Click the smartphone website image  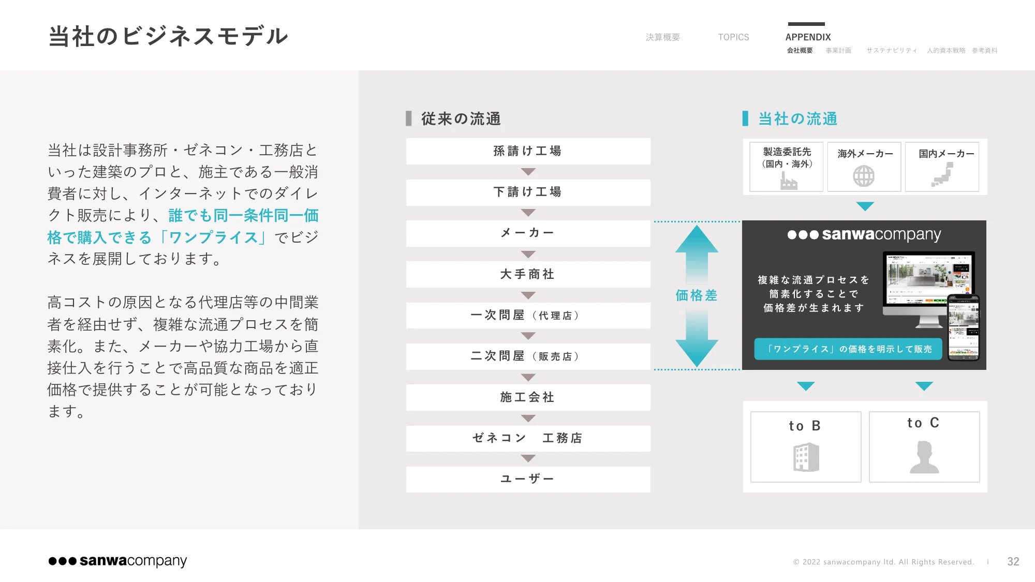coord(964,327)
